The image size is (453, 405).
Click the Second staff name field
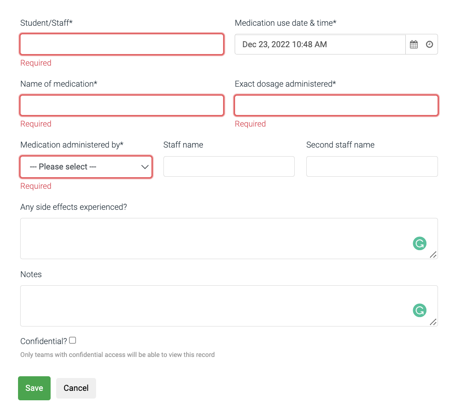click(371, 166)
